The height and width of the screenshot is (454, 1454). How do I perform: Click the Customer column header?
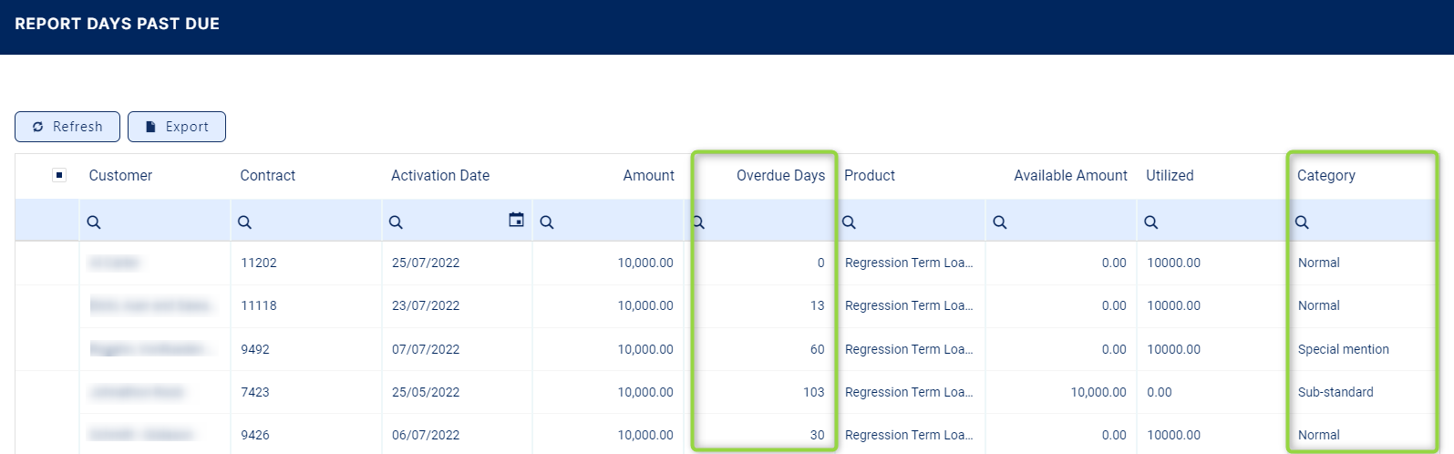point(120,175)
